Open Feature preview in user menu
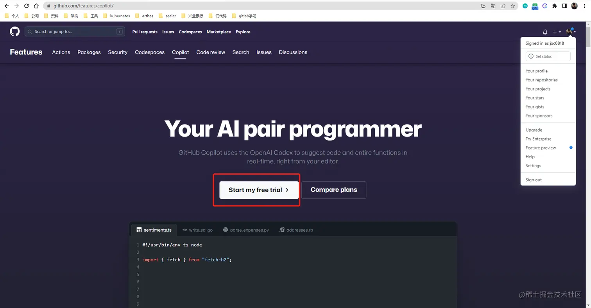The height and width of the screenshot is (308, 591). [548, 148]
